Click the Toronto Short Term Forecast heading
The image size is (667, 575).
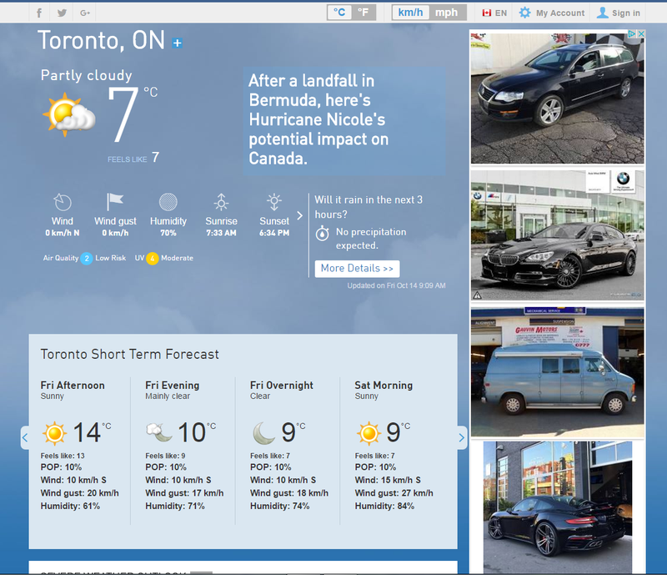(130, 355)
